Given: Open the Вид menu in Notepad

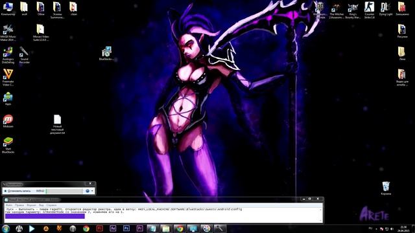Looking at the screenshot, I should (x=41, y=205).
